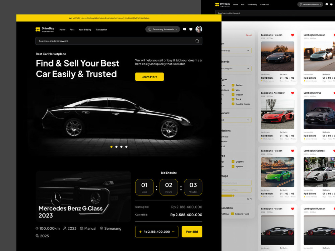Open Semarang, Indonesia location dropdown in front window
335x251 pixels.
[x=163, y=29]
